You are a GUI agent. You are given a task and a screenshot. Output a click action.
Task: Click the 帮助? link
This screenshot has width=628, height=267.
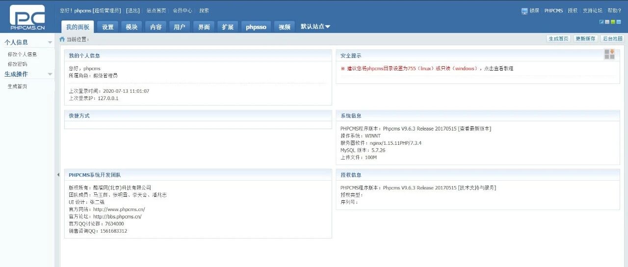point(614,11)
